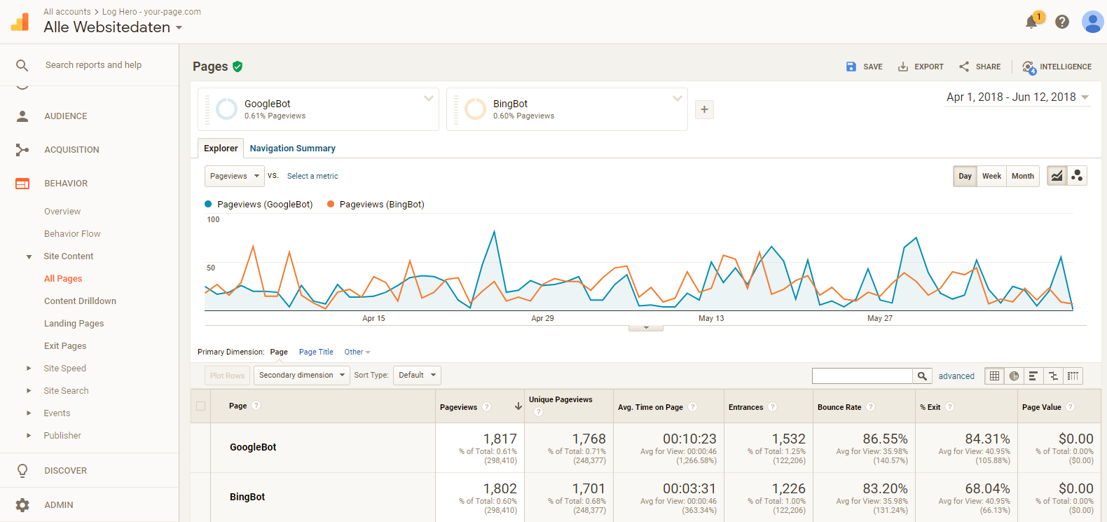Click the Discover lightbulb icon
The image size is (1107, 522).
point(22,471)
